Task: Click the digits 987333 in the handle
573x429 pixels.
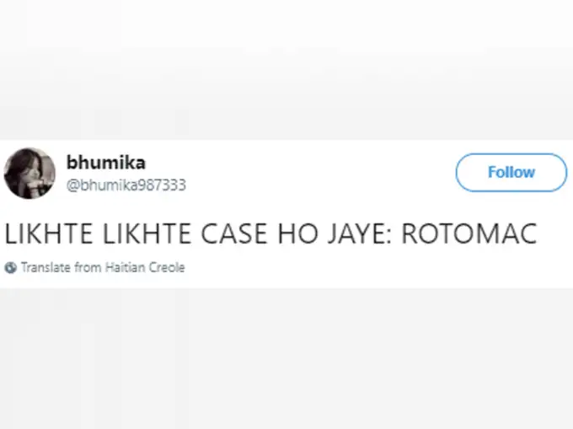Action: tap(162, 185)
